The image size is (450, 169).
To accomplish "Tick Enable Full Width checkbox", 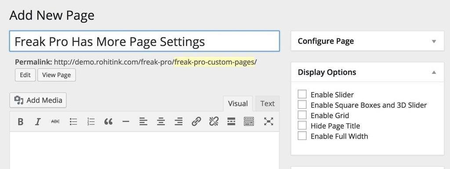I will (x=302, y=136).
